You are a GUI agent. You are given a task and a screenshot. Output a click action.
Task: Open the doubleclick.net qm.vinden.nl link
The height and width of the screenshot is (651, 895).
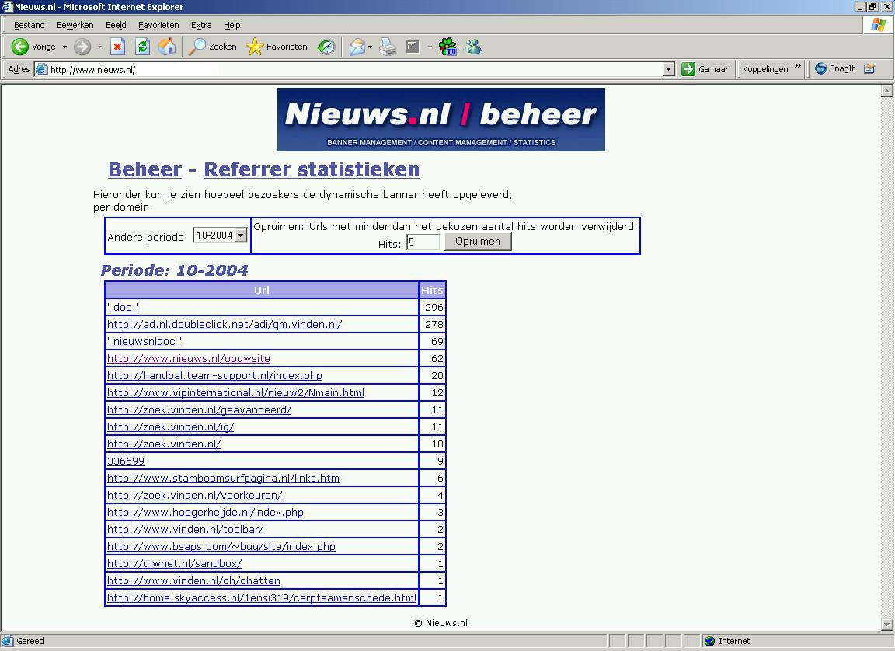[x=225, y=324]
